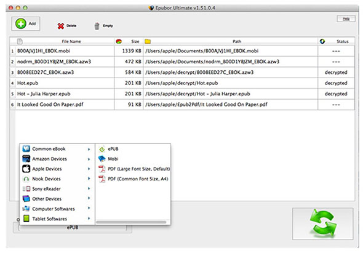Open the ePUB output format dropdown
The height and width of the screenshot is (253, 363).
[73, 228]
